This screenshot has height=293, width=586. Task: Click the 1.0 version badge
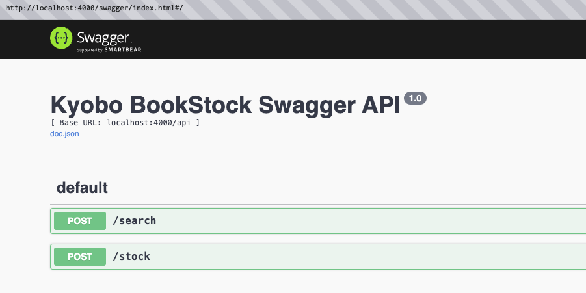click(415, 98)
